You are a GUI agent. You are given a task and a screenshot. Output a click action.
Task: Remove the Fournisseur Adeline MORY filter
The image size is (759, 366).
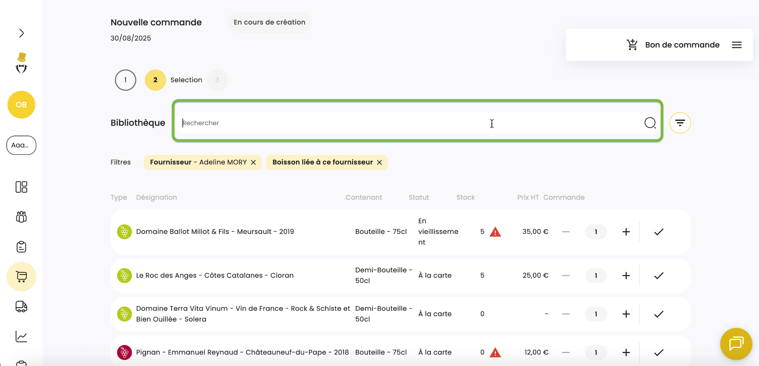(x=253, y=162)
